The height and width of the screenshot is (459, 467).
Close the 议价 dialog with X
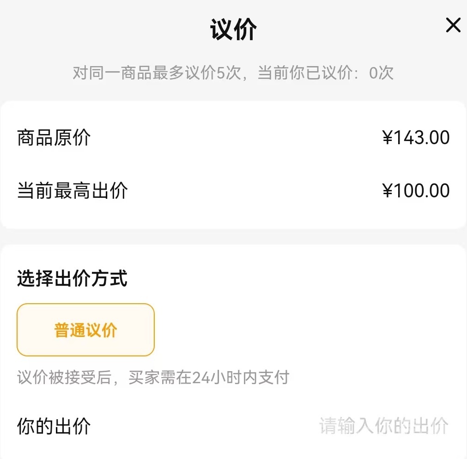click(453, 25)
